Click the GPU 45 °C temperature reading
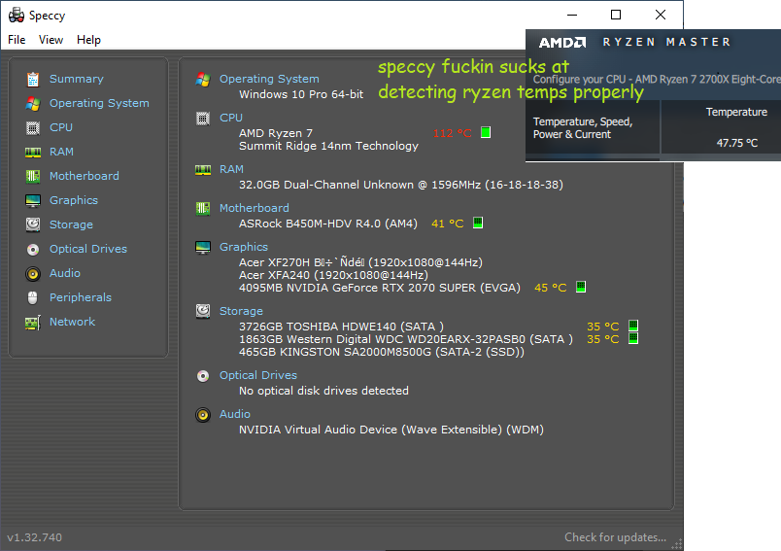The width and height of the screenshot is (781, 551). pos(551,288)
